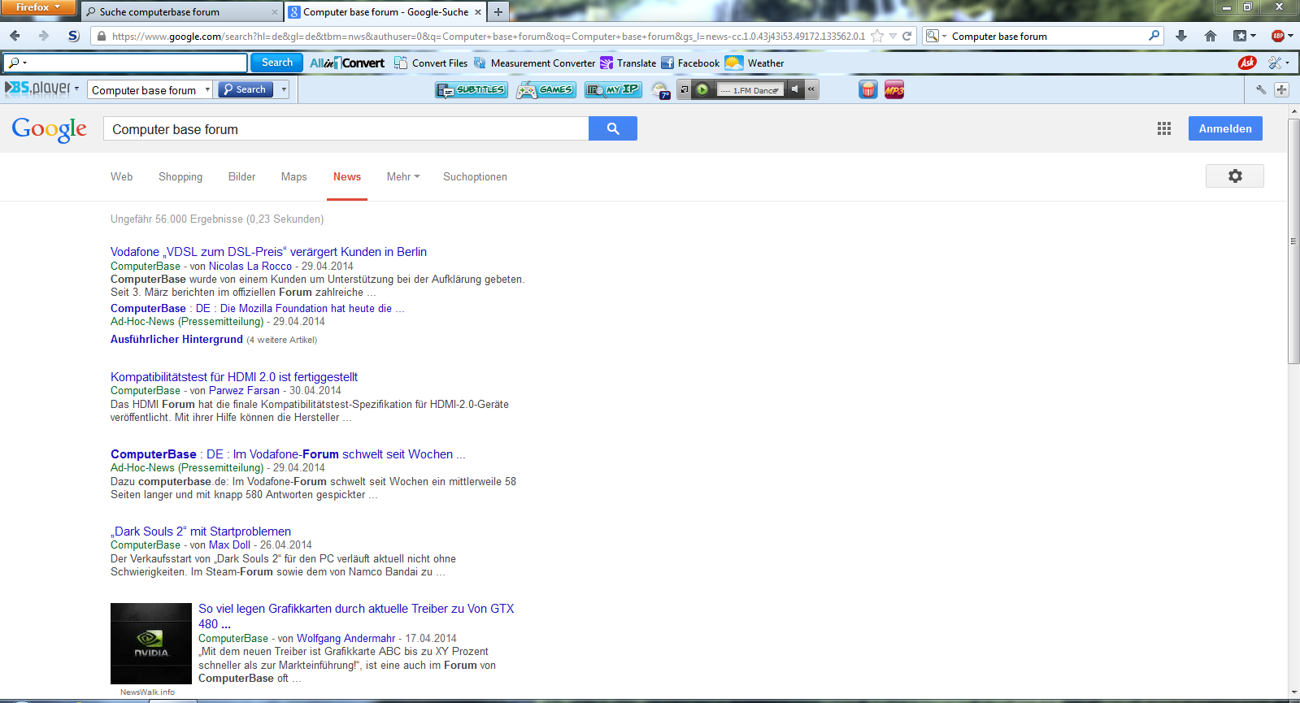Go forward with the browser forward arrow
This screenshot has width=1300, height=703.
[x=43, y=36]
